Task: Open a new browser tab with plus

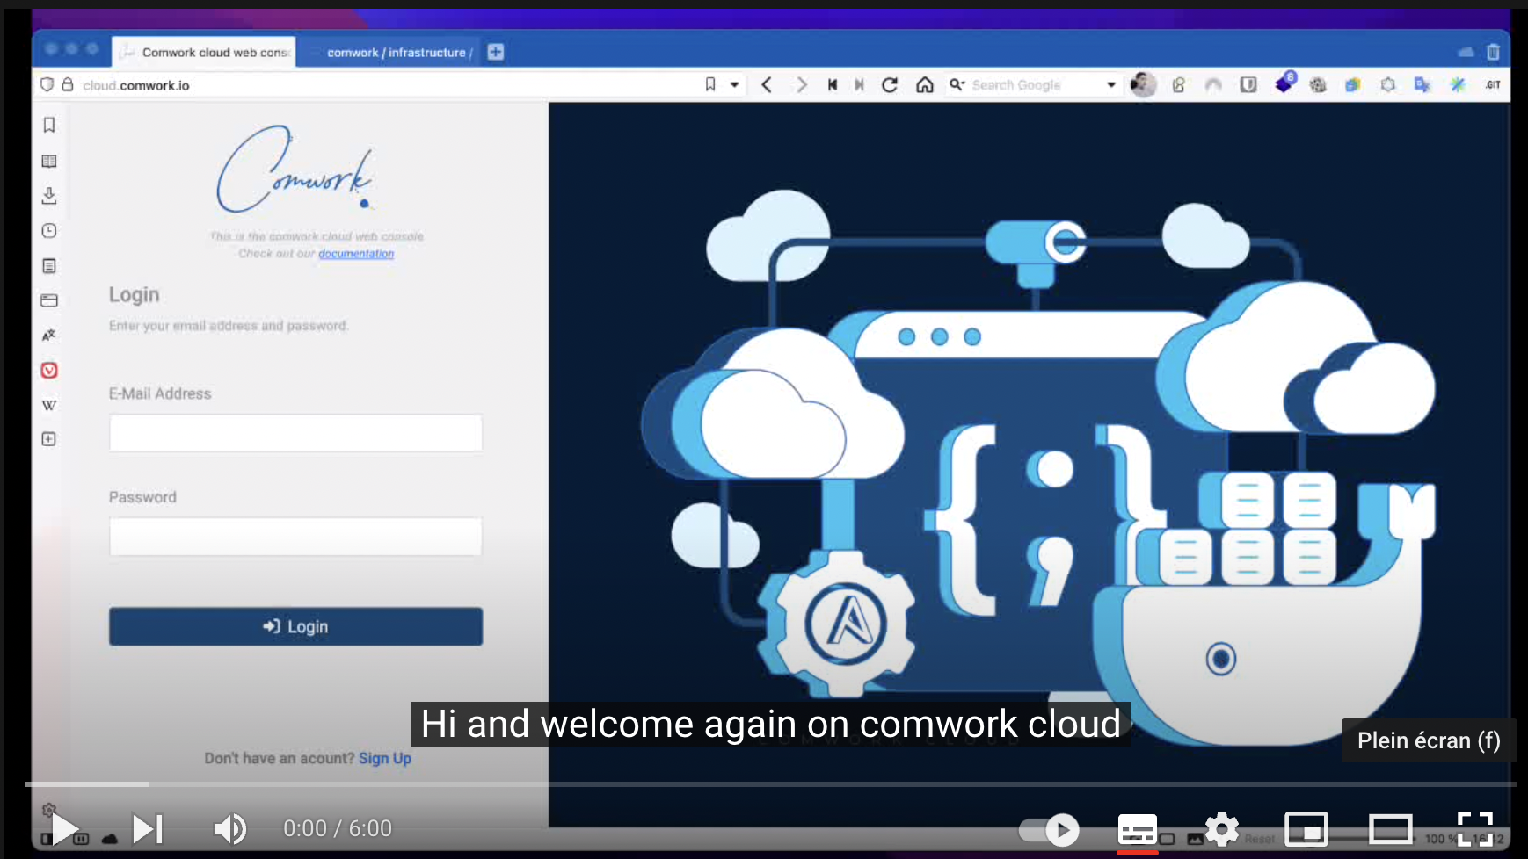Action: 496,52
